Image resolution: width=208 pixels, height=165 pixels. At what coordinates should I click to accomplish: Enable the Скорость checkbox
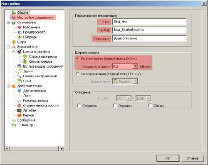click(x=79, y=106)
